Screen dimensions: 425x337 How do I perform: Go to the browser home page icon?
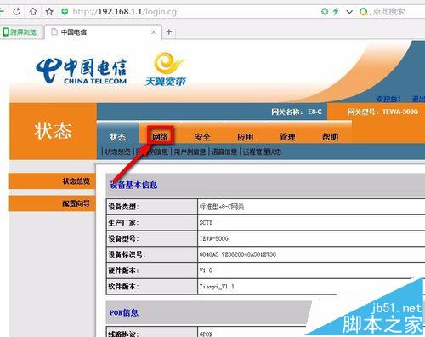tap(33, 12)
